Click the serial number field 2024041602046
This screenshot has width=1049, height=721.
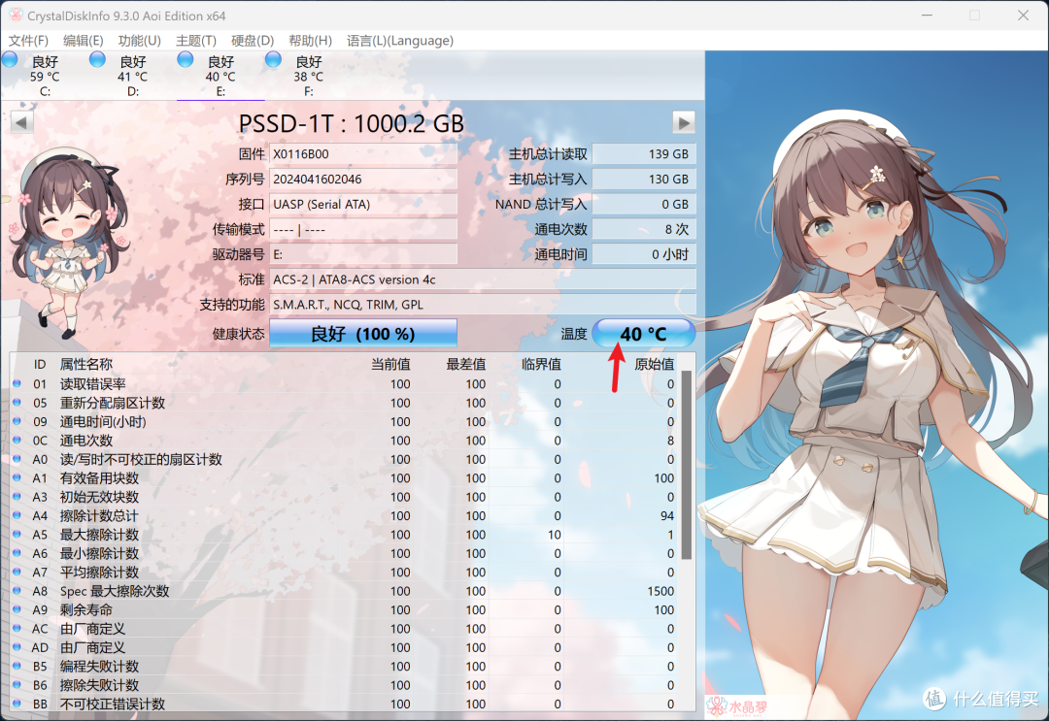[x=363, y=180]
